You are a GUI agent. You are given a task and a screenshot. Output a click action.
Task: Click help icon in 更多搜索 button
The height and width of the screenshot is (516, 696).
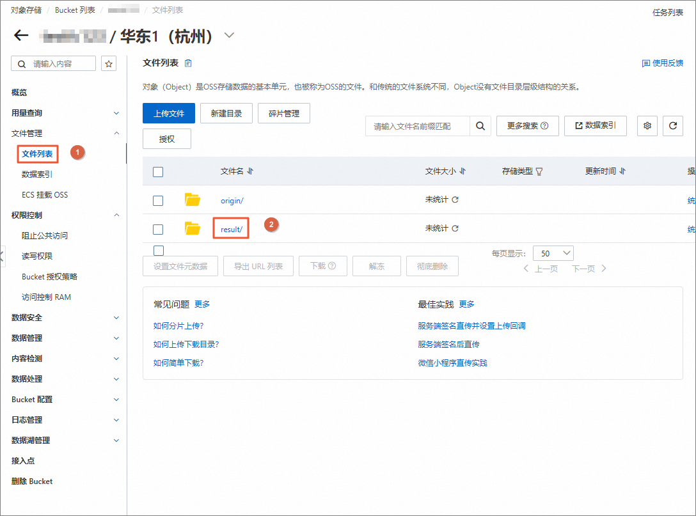click(544, 126)
